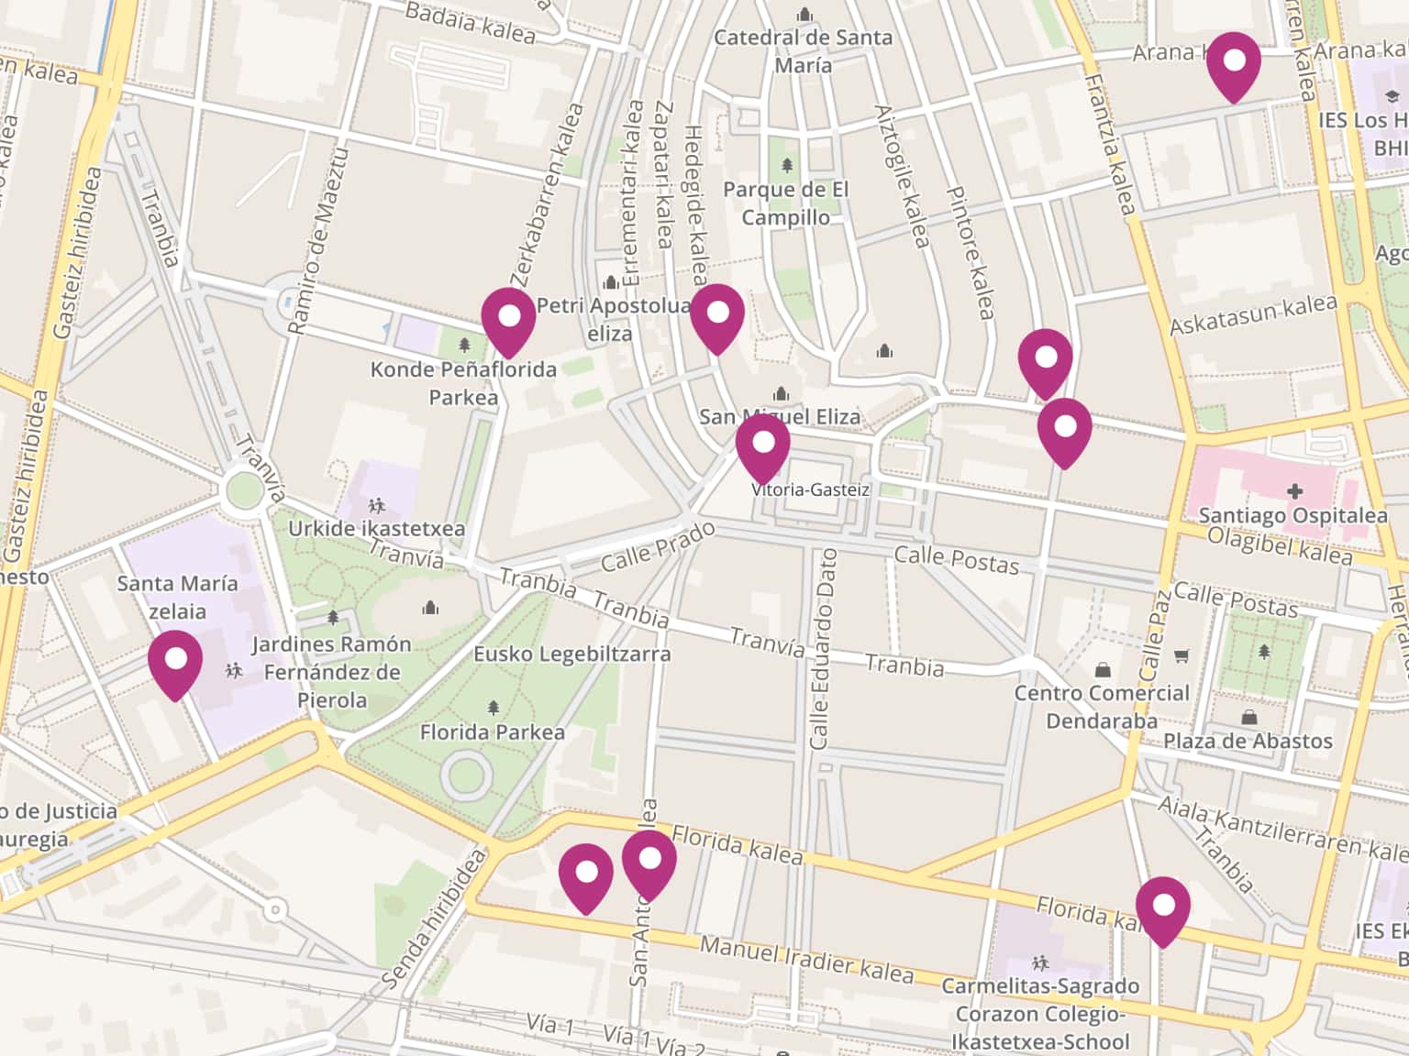This screenshot has width=1409, height=1056.
Task: Select the Urkide ikastetxea school icon
Action: pos(376,505)
